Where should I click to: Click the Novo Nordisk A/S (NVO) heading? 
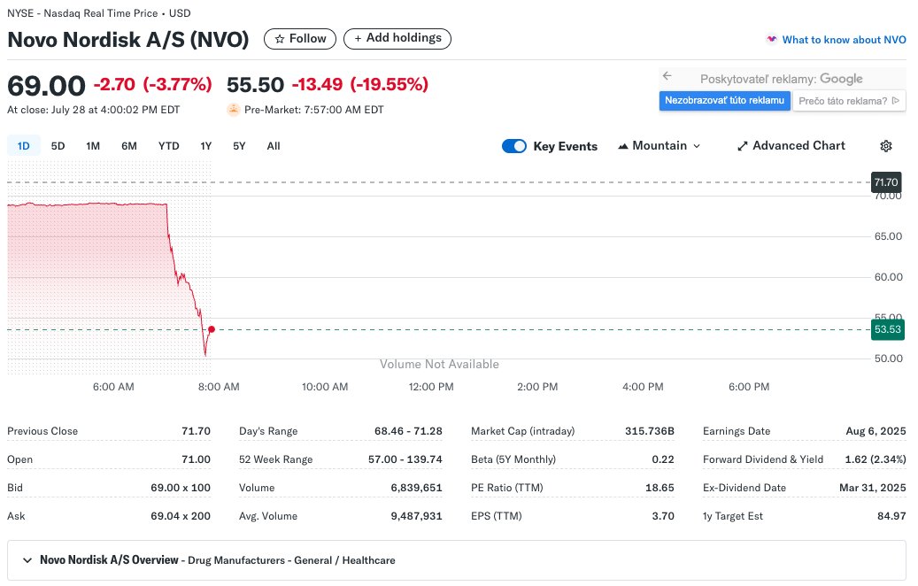click(128, 39)
